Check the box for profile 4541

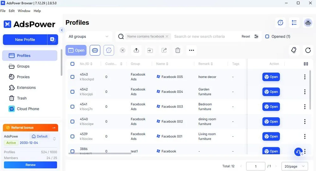tap(73, 107)
